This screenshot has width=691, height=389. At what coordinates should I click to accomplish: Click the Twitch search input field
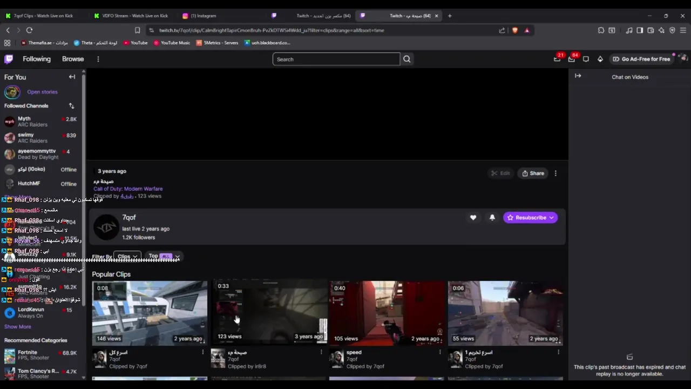click(336, 59)
